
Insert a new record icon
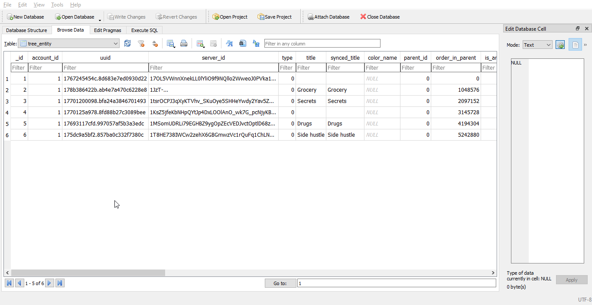click(200, 43)
